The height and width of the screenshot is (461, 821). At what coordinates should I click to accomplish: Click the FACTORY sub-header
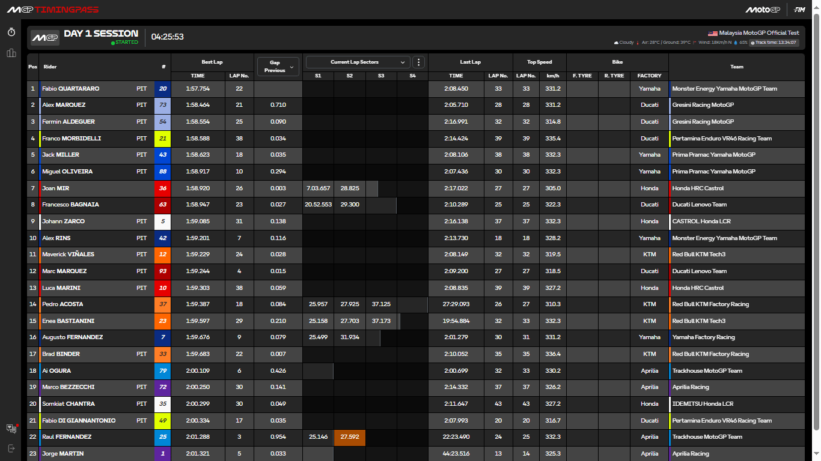pos(650,76)
